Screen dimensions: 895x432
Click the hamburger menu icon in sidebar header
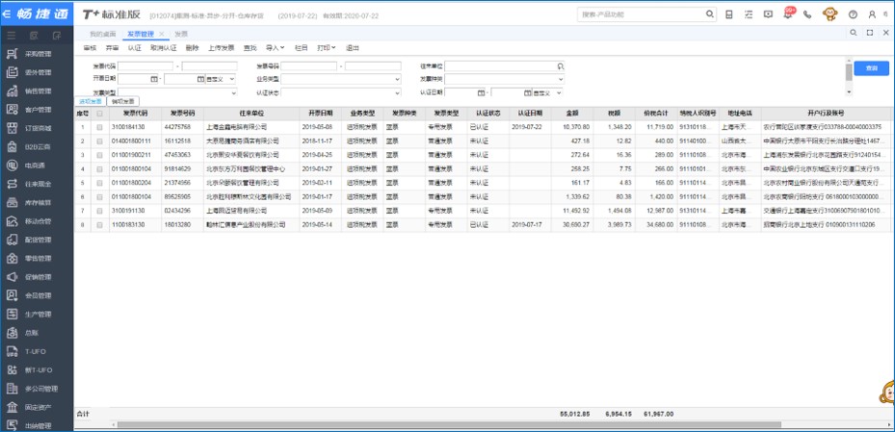click(x=12, y=36)
